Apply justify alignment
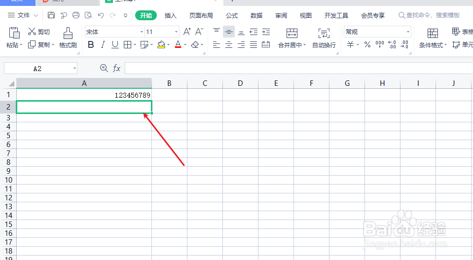Viewport: 473px width, 260px height. coord(254,45)
